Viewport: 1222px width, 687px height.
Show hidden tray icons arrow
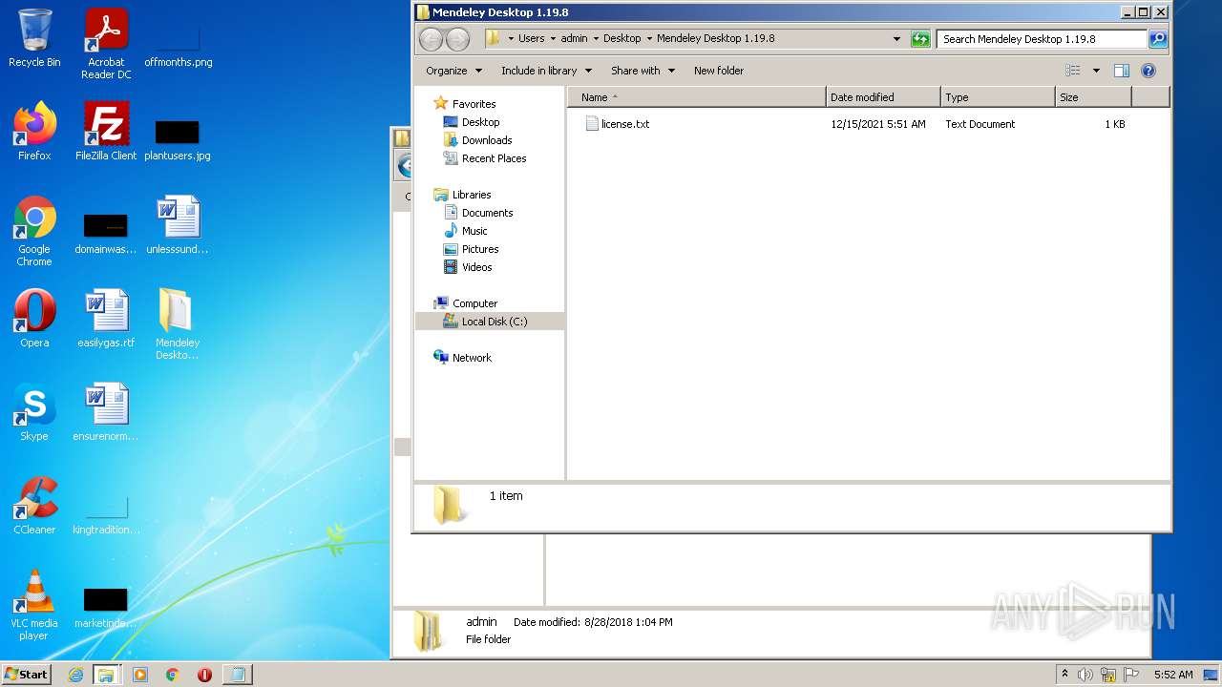pos(1065,675)
